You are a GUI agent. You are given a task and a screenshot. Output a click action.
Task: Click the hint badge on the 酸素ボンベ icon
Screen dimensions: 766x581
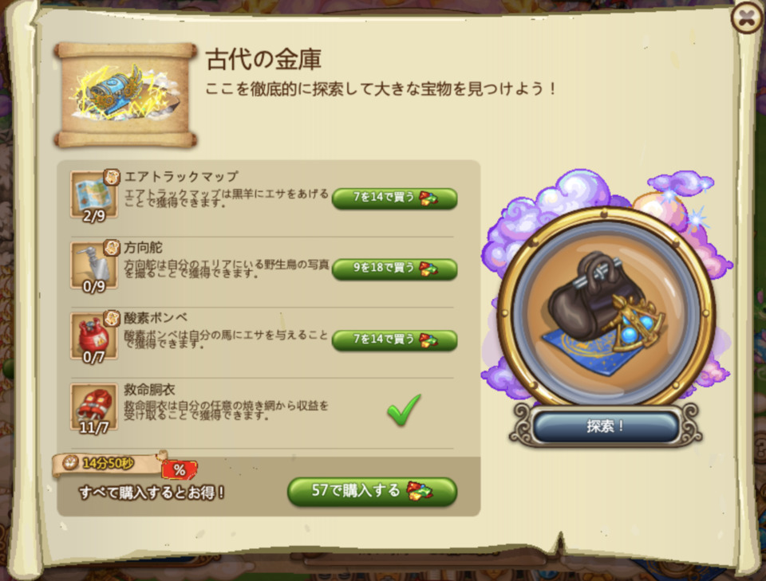[x=112, y=318]
